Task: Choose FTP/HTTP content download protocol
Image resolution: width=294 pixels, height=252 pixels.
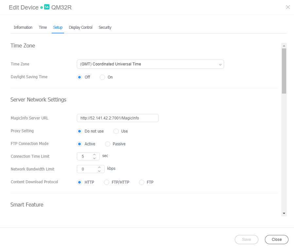Action: click(x=107, y=182)
